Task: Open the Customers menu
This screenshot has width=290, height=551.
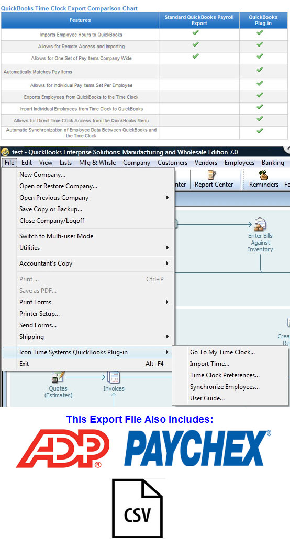Action: point(172,163)
